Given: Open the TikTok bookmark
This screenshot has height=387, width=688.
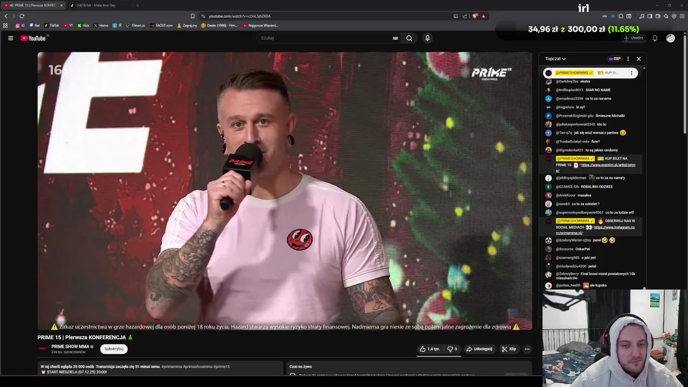Looking at the screenshot, I should coord(51,25).
